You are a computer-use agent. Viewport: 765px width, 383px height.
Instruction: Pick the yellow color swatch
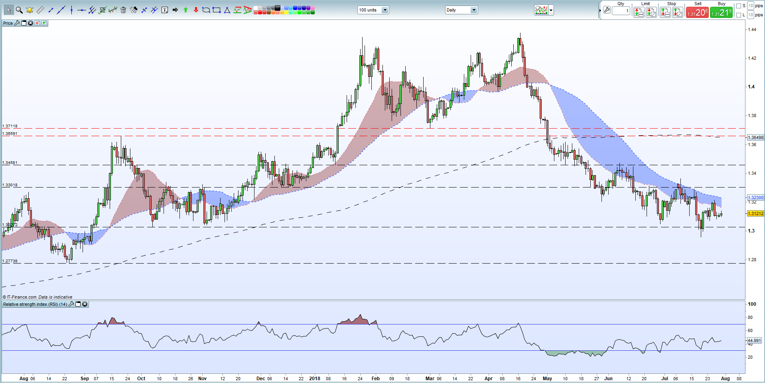[286, 12]
